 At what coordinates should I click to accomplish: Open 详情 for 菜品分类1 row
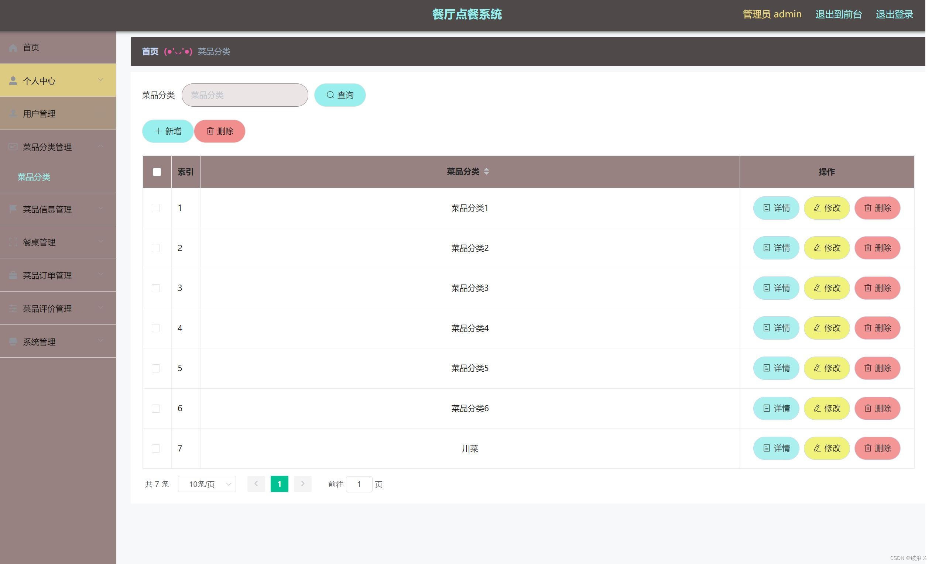pyautogui.click(x=776, y=208)
